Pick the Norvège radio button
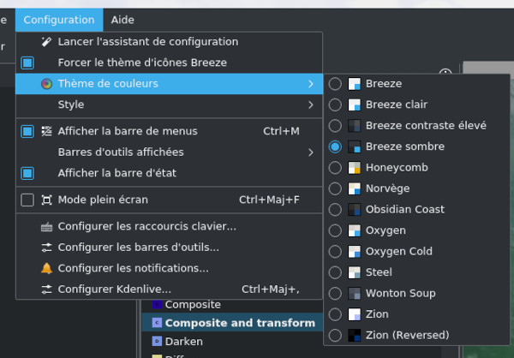514x358 pixels. (335, 188)
